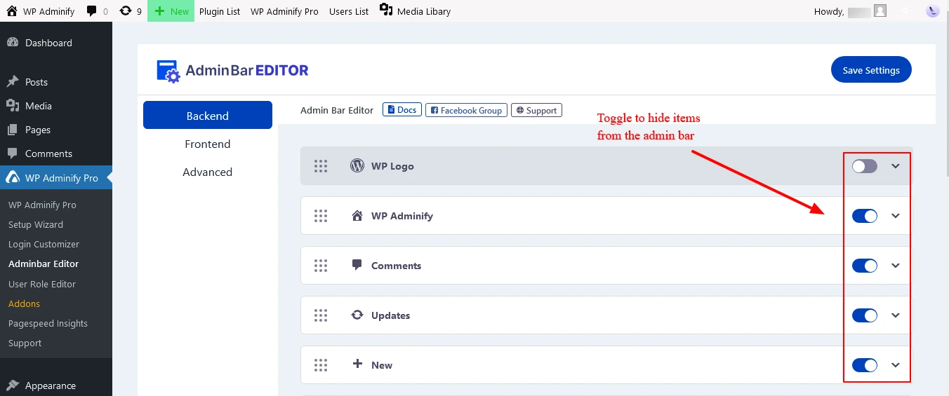This screenshot has width=949, height=396.
Task: Click the Pages icon in sidebar
Action: pos(13,130)
